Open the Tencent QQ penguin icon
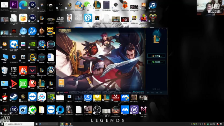This screenshot has height=126, width=224. tap(4, 97)
